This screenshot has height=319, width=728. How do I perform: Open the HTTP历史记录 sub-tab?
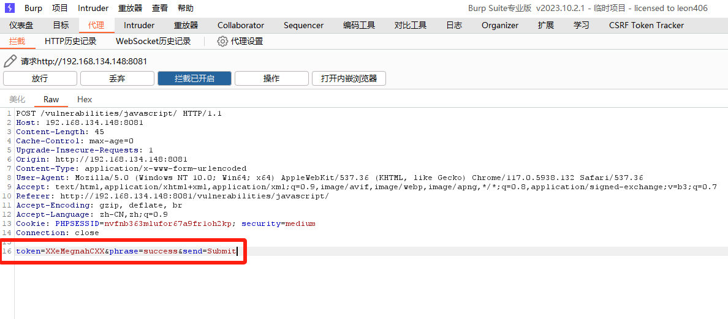pyautogui.click(x=70, y=41)
